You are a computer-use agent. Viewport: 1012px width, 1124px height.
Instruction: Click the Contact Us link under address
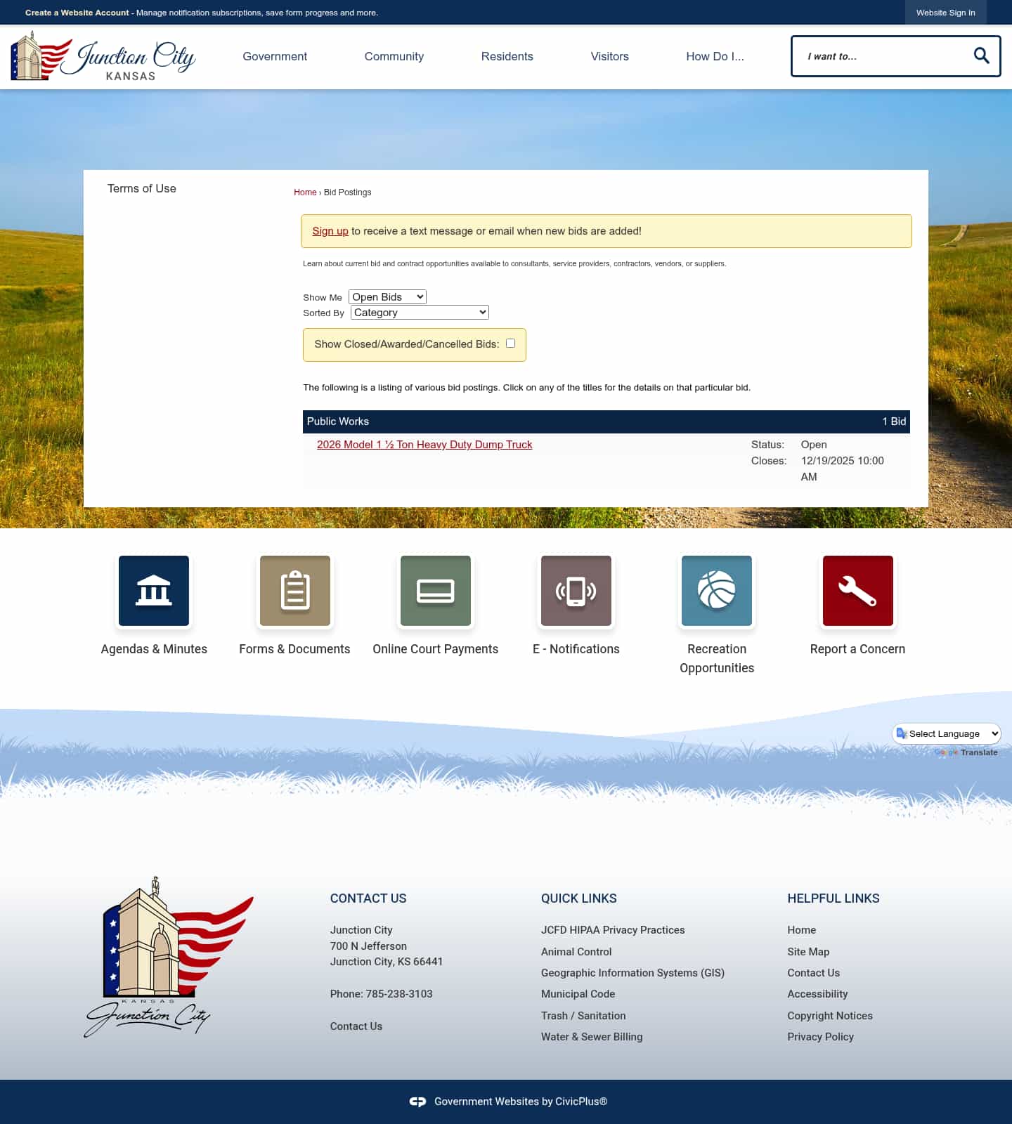coord(356,1026)
